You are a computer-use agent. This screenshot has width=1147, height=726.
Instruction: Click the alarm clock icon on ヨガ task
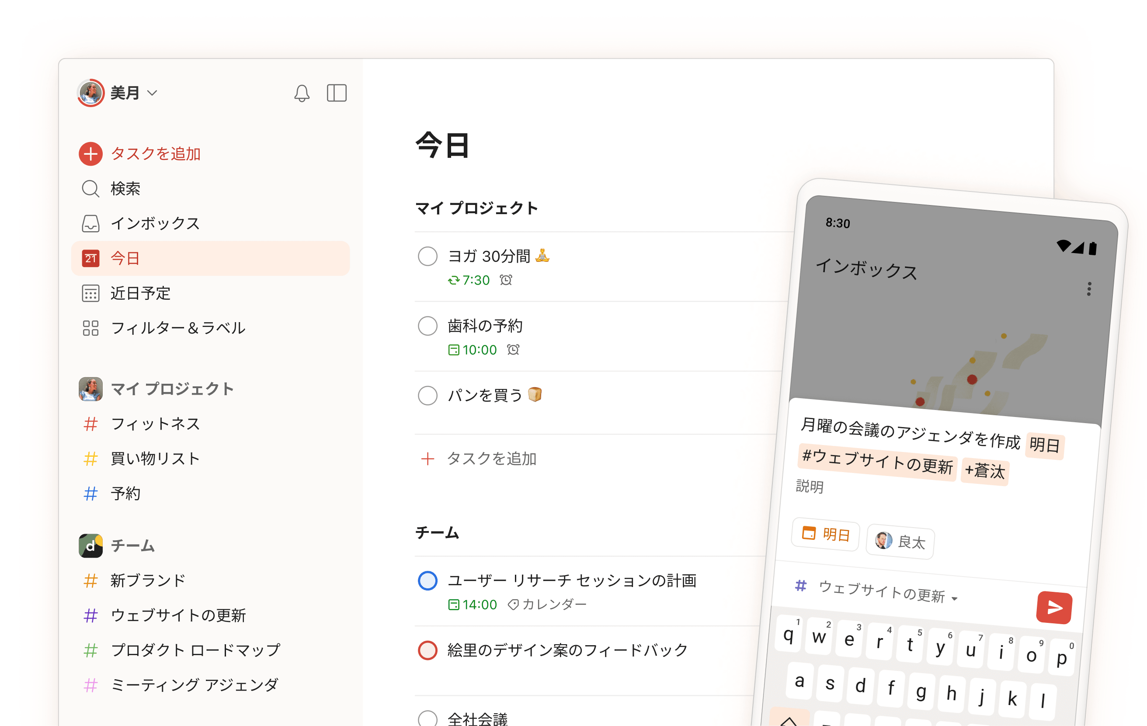pos(505,280)
